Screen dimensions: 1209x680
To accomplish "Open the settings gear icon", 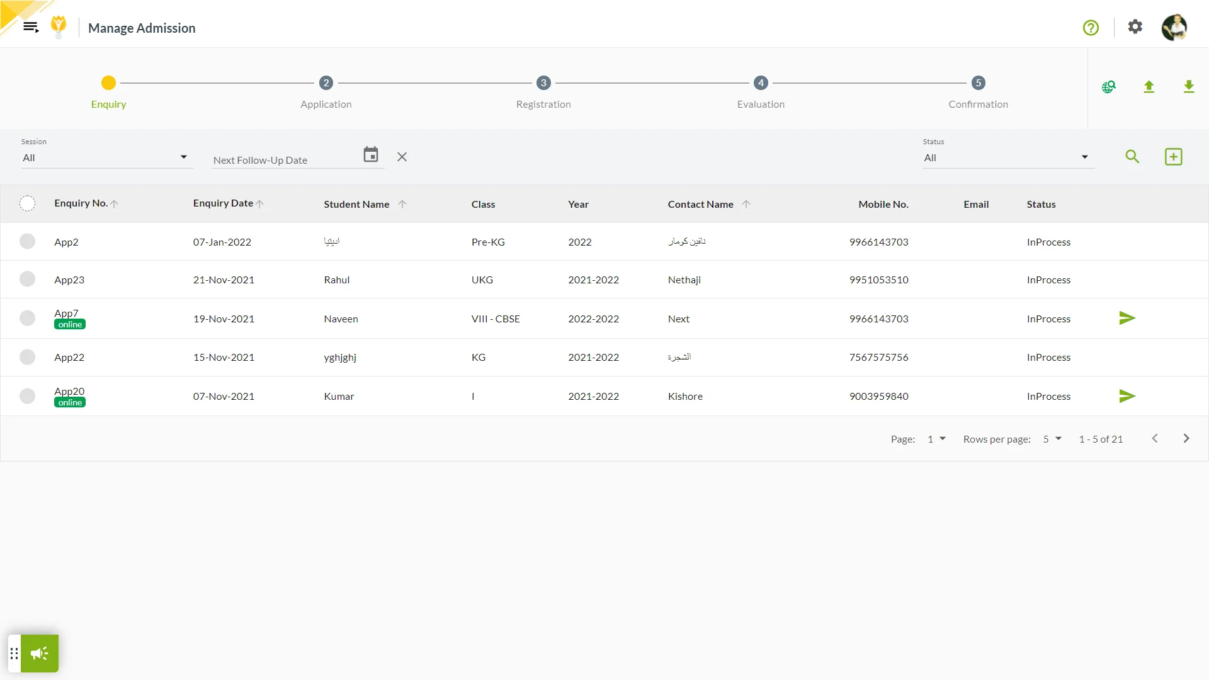I will [1135, 27].
